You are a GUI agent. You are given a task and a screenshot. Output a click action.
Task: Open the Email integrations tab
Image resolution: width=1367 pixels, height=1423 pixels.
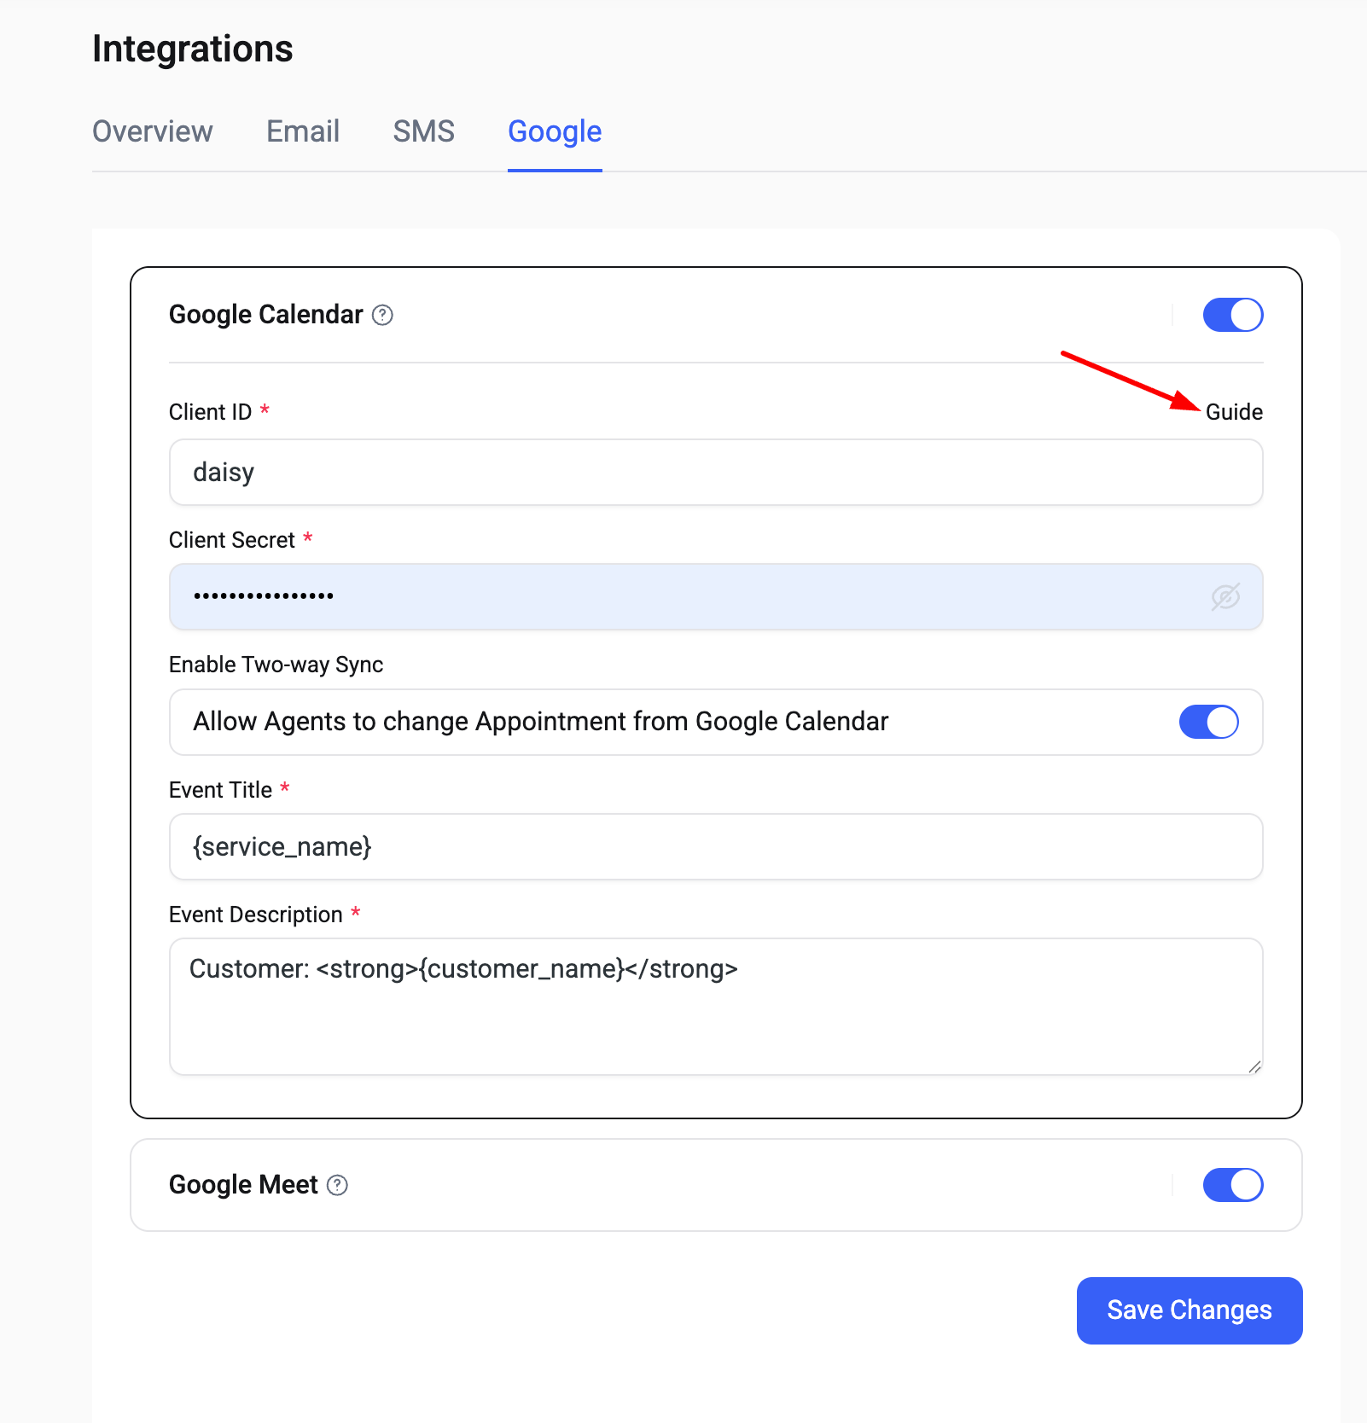[x=303, y=131]
